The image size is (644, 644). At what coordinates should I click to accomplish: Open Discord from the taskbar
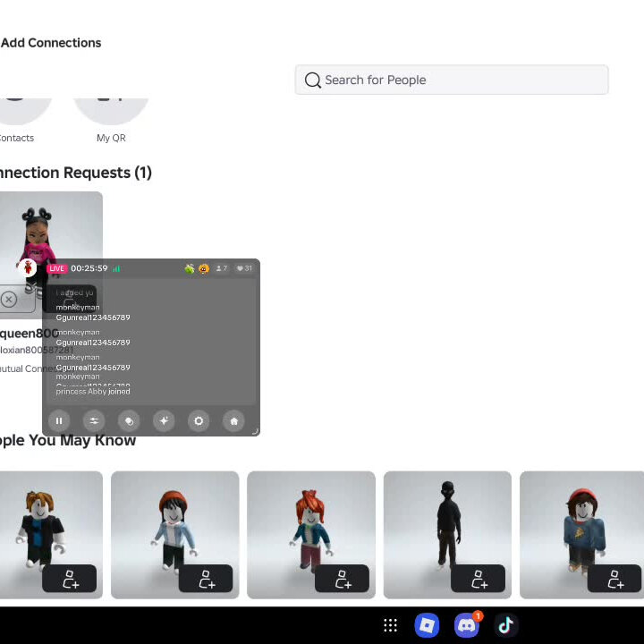tap(467, 625)
